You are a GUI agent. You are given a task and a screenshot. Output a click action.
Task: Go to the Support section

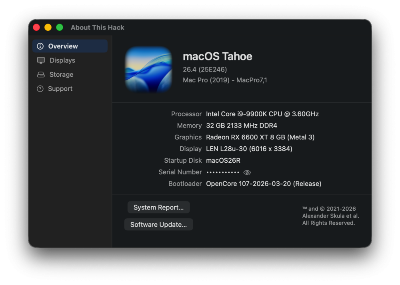(70, 89)
